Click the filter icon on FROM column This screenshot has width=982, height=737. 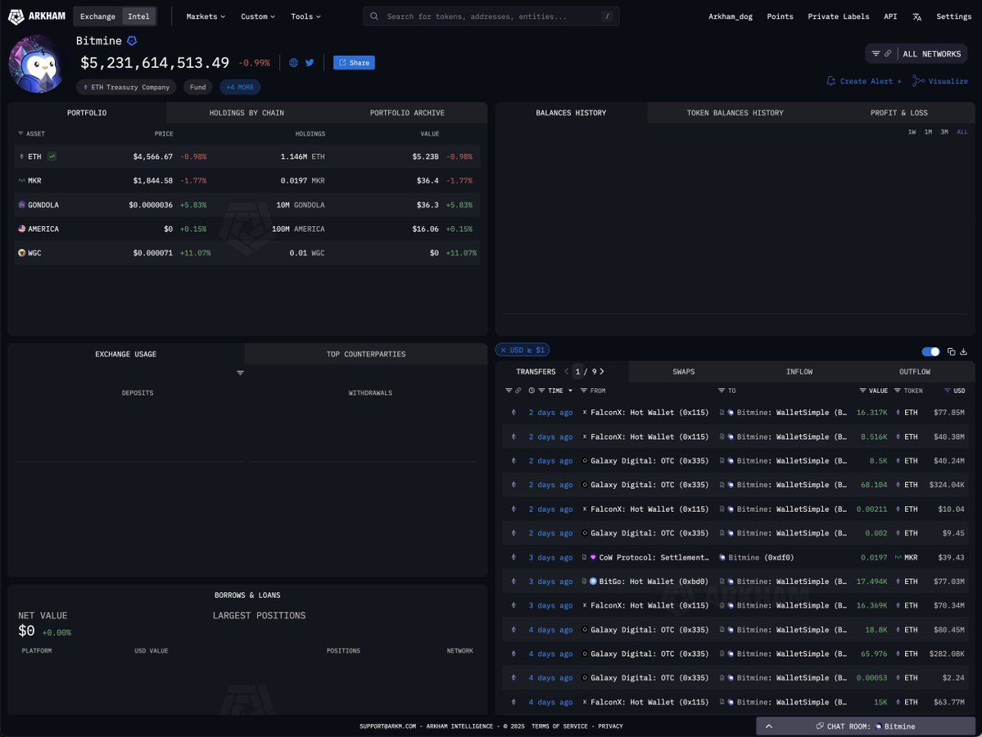click(x=584, y=391)
